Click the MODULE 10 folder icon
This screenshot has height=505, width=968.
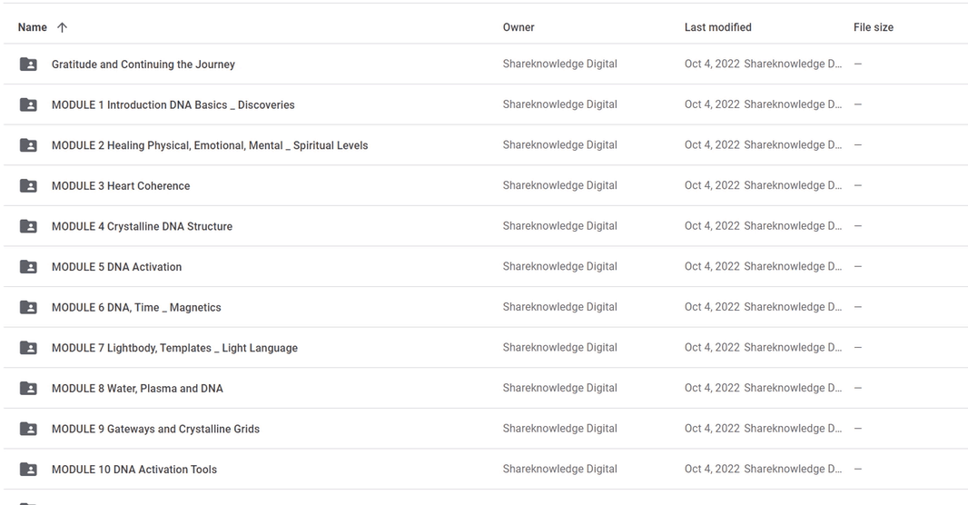[28, 470]
